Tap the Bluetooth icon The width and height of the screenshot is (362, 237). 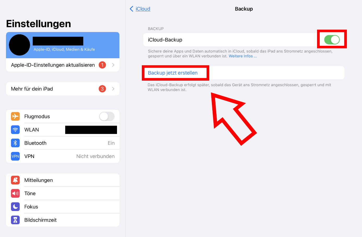15,143
